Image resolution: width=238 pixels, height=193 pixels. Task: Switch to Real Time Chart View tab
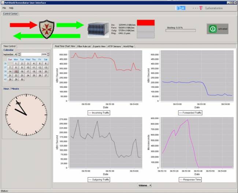65,46
